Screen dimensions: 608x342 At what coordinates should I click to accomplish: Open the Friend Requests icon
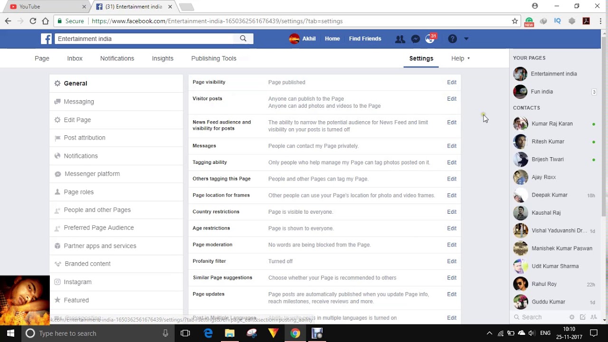point(400,39)
